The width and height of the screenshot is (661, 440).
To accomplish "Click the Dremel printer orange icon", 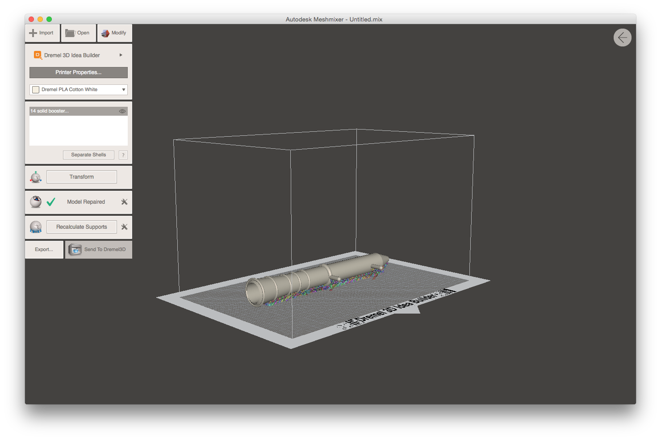I will click(x=38, y=55).
